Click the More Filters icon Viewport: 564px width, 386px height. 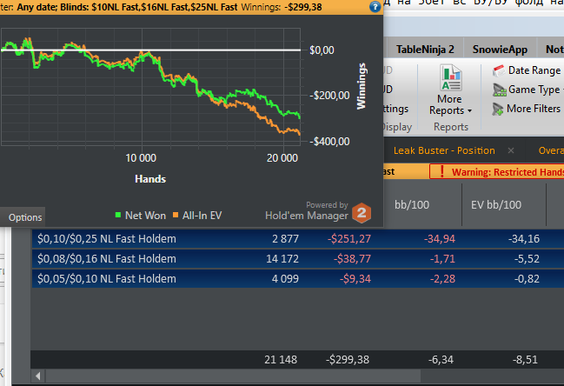coord(498,109)
